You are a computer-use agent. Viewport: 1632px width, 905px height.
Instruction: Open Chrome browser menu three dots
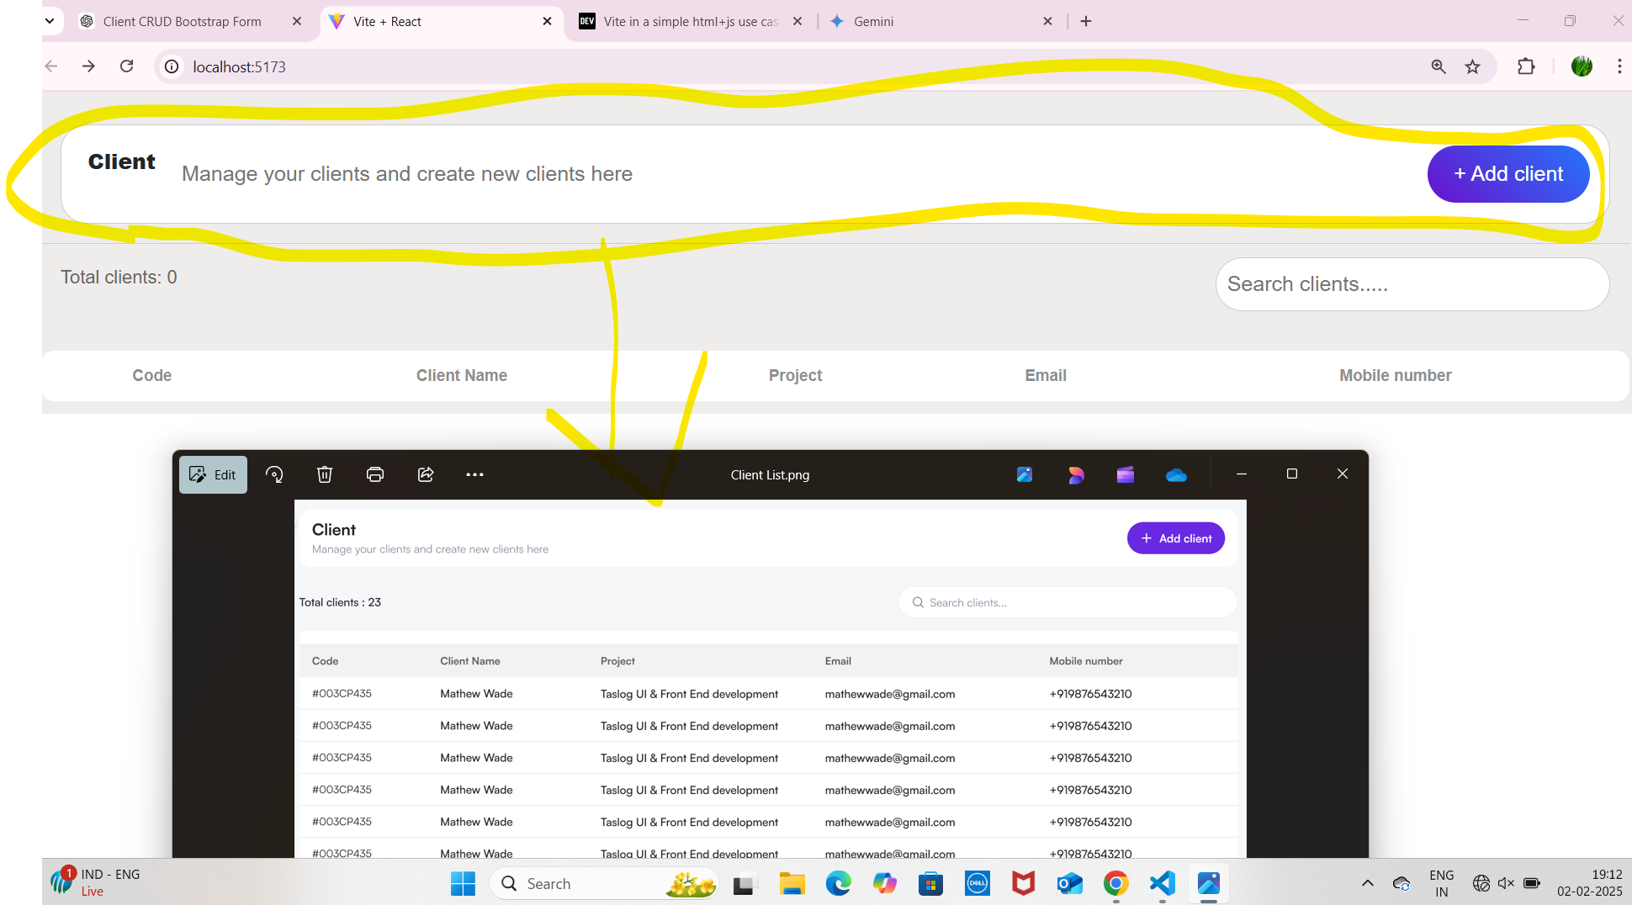point(1619,66)
